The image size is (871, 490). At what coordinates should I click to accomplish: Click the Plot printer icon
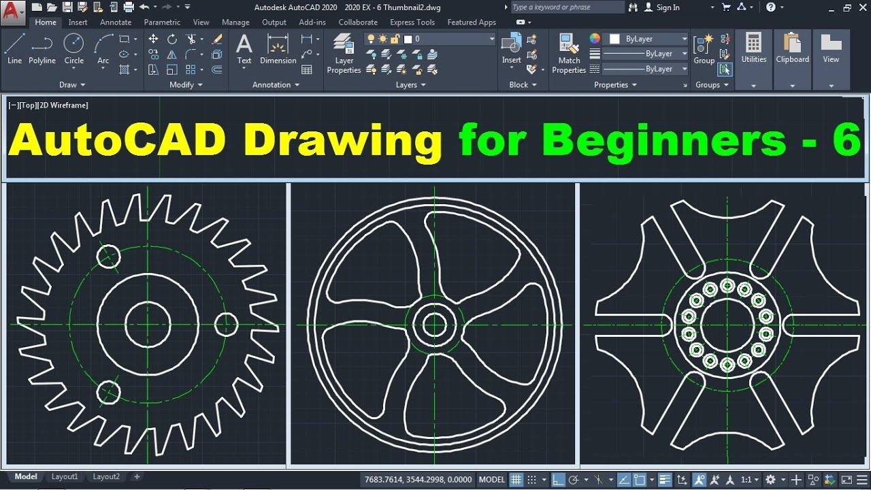pos(127,7)
